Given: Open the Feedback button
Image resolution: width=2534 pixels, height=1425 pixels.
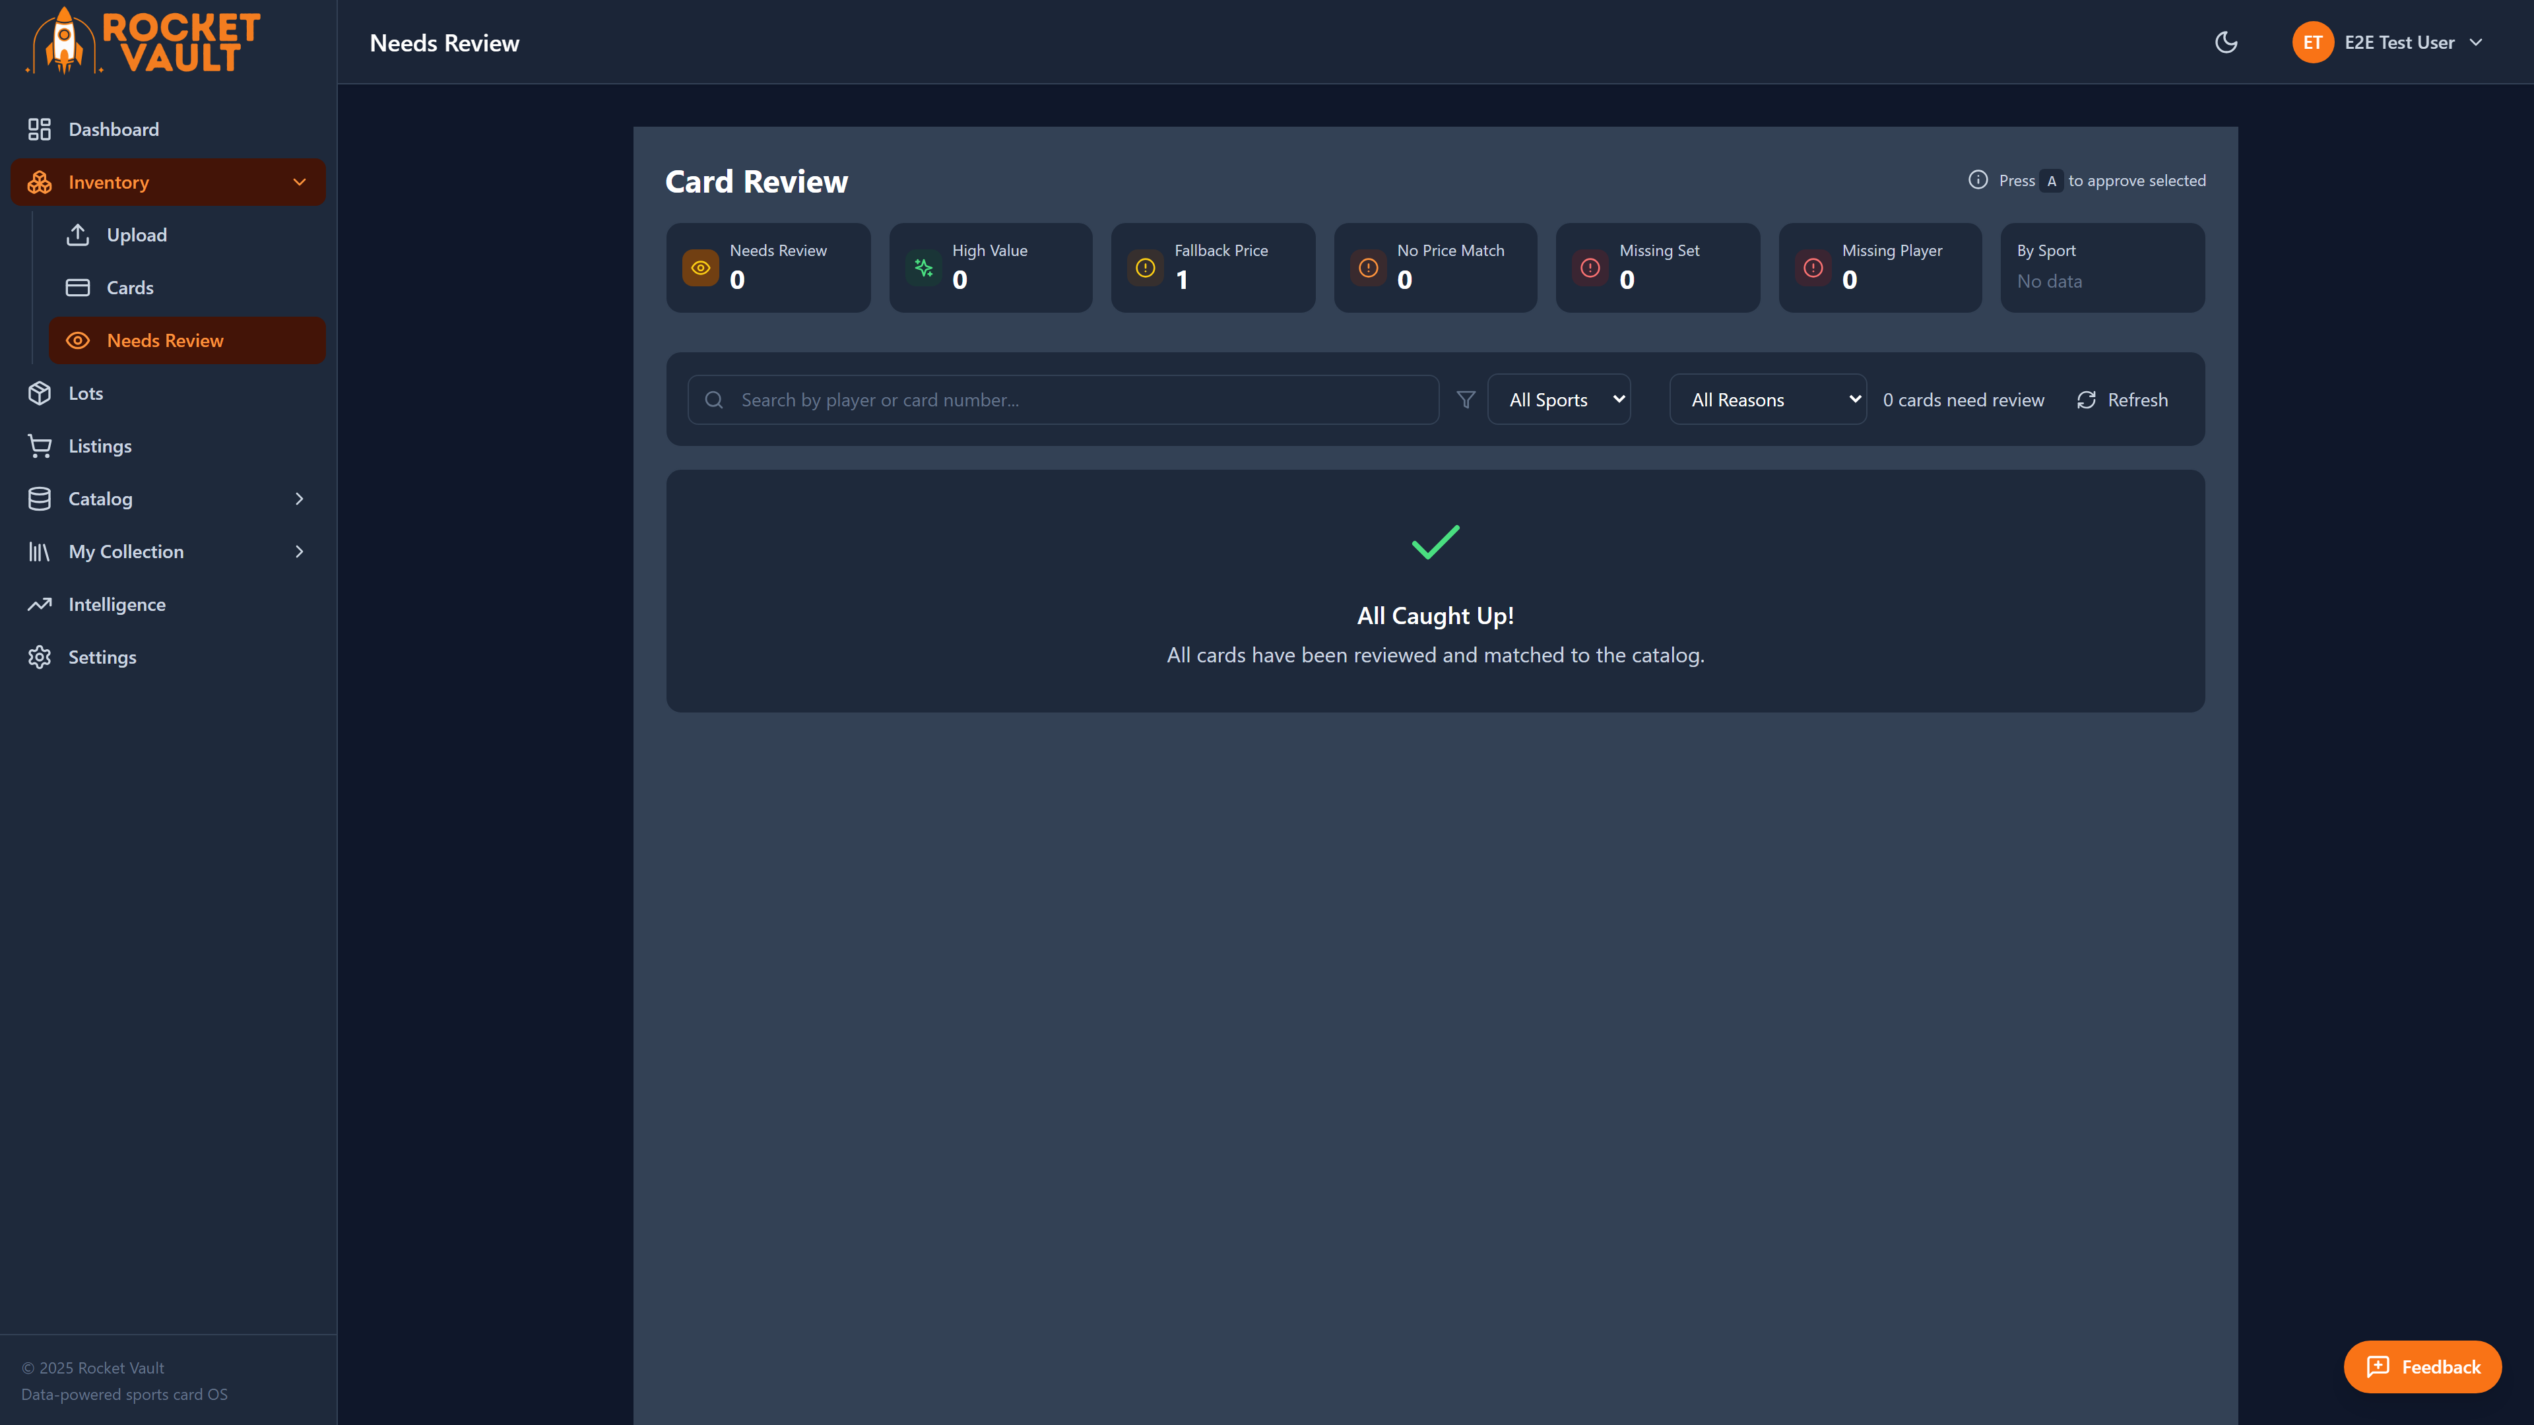Looking at the screenshot, I should coord(2422,1367).
